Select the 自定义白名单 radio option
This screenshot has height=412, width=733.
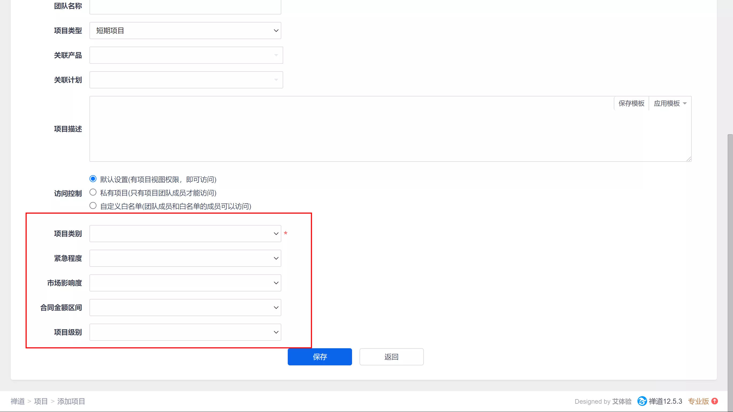[x=93, y=205]
